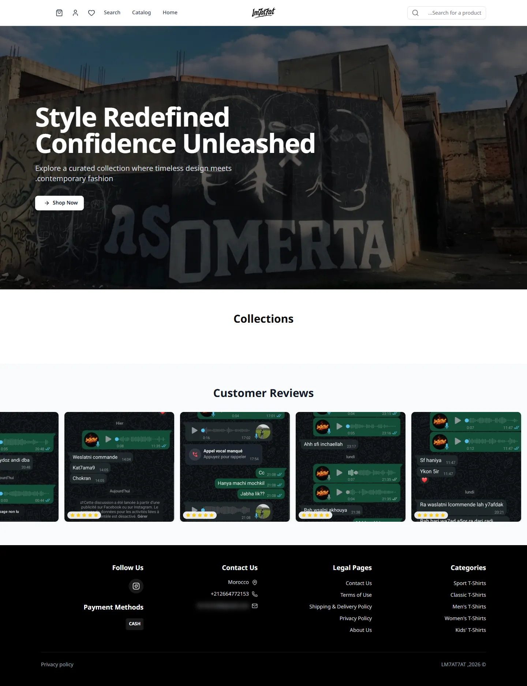Click the phone number +212664772153
The image size is (527, 686).
click(230, 594)
